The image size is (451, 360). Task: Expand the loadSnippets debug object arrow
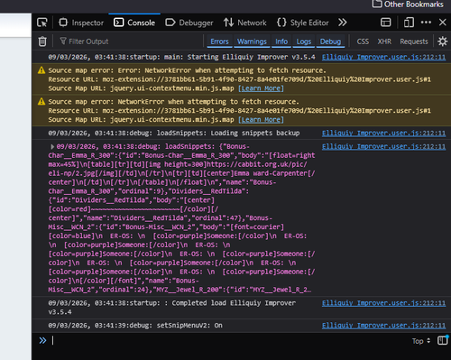[x=52, y=147]
